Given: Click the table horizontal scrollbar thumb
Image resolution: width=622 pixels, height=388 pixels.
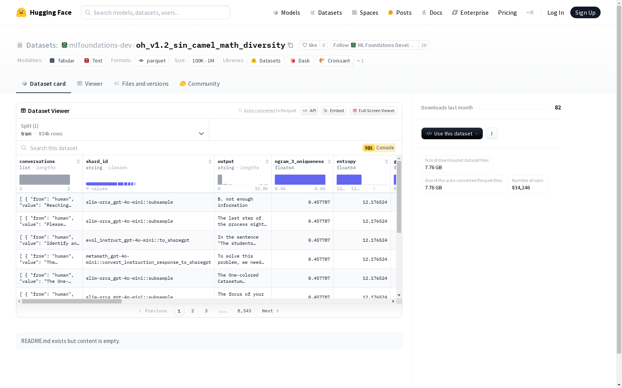Looking at the screenshot, I should click(x=72, y=301).
